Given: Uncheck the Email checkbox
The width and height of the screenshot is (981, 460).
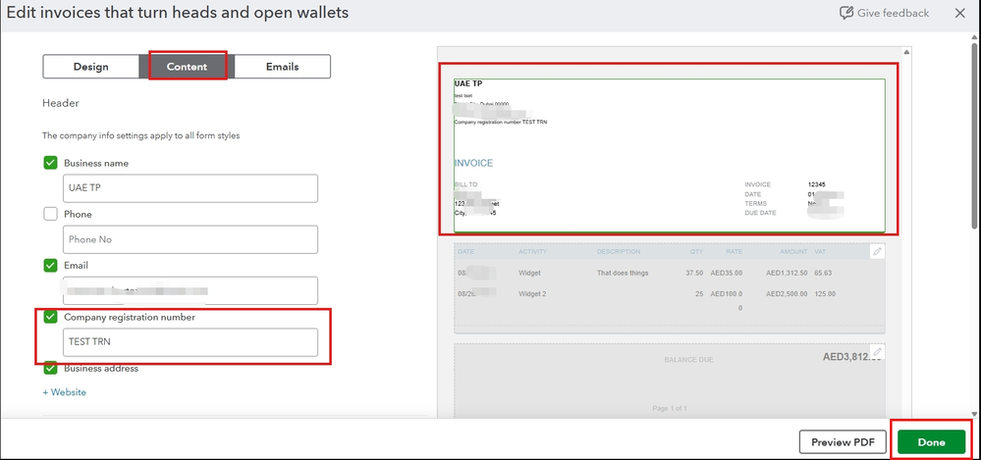Looking at the screenshot, I should tap(51, 266).
